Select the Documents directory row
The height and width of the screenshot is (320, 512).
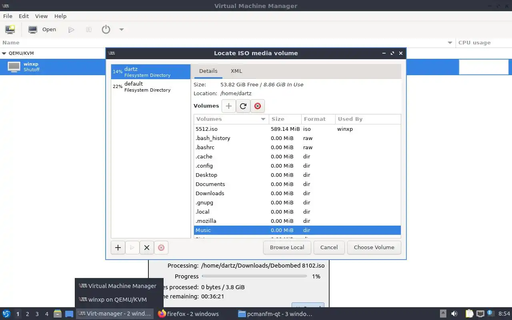click(297, 184)
